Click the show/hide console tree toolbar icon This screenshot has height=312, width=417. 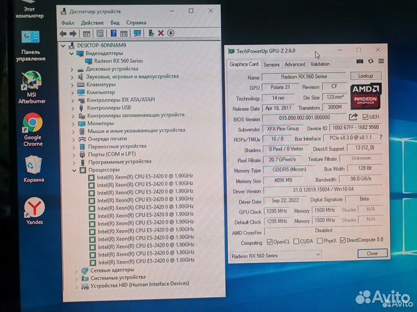coord(86,34)
